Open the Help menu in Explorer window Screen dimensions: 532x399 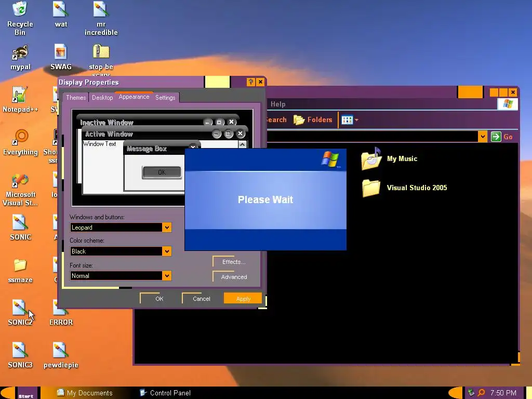(x=278, y=104)
